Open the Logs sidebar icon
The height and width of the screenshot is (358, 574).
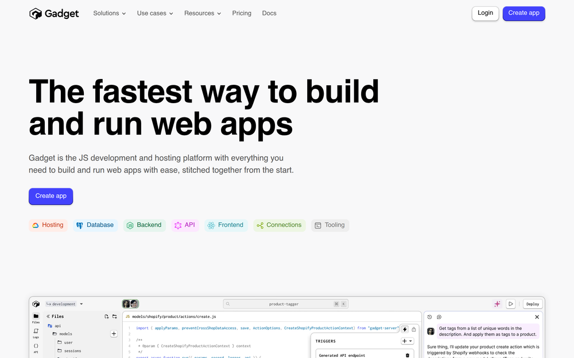tap(36, 333)
